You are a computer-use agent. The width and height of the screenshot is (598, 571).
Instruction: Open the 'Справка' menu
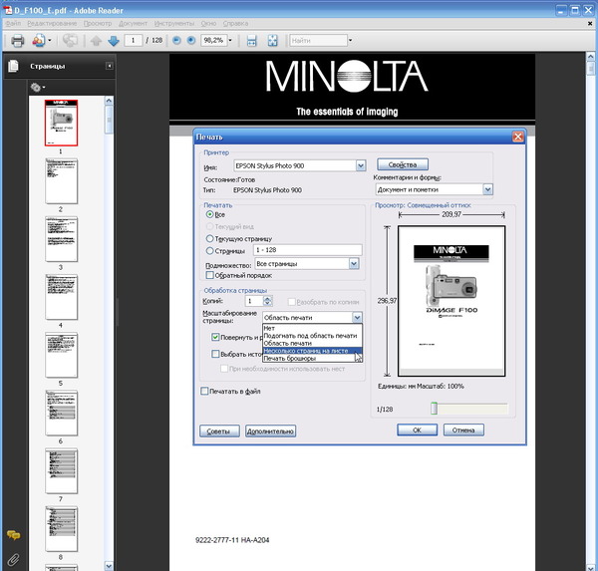[235, 23]
